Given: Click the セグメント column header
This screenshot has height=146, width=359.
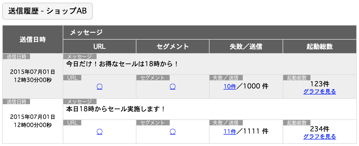Looking at the screenshot, I should (173, 47).
